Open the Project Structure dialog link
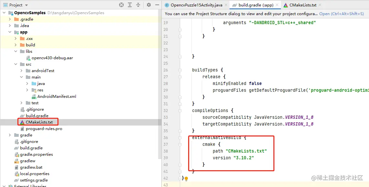This screenshot has height=187, width=369. [x=342, y=14]
